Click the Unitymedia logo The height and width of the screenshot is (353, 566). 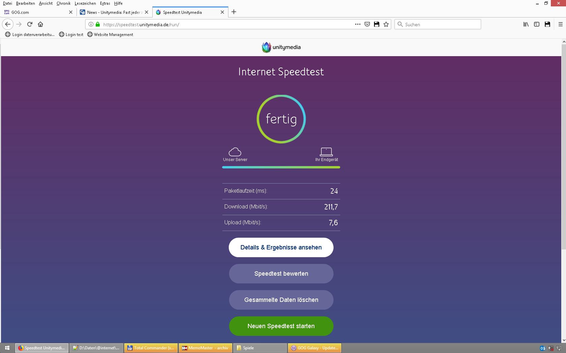[x=281, y=47]
